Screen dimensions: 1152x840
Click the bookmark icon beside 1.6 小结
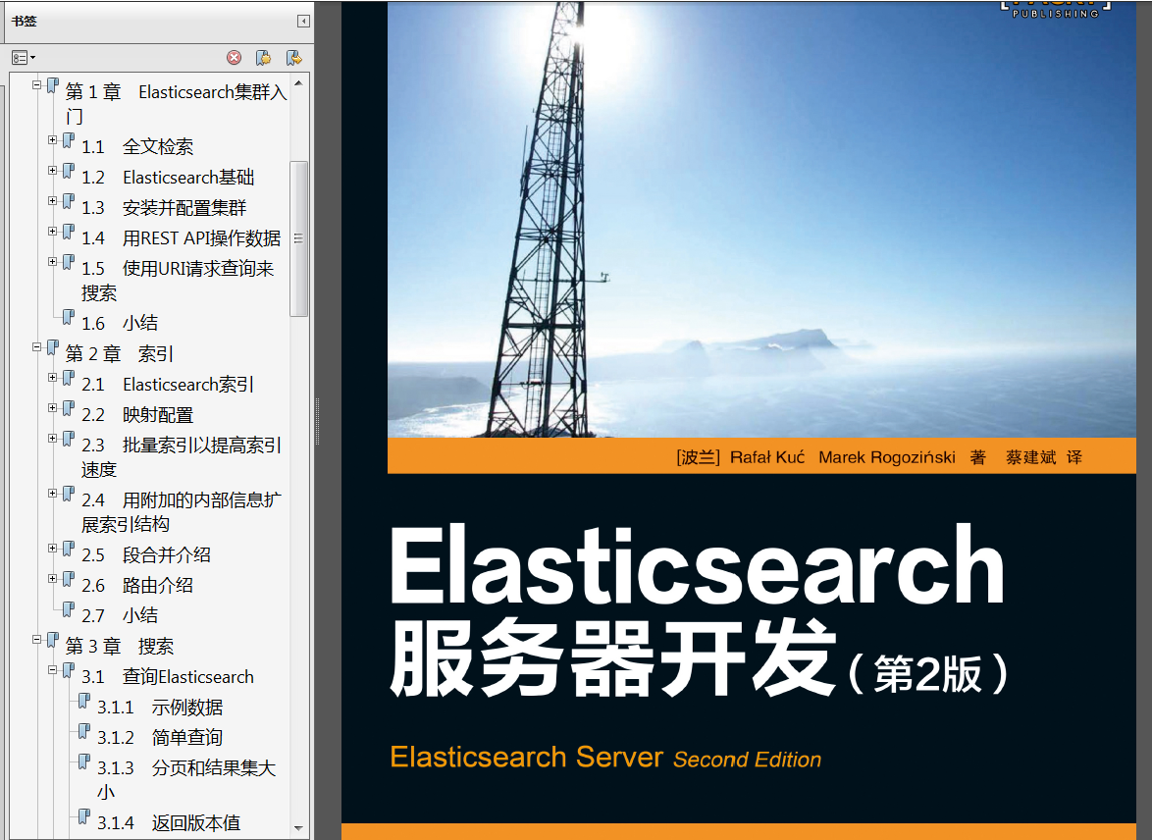[x=69, y=318]
